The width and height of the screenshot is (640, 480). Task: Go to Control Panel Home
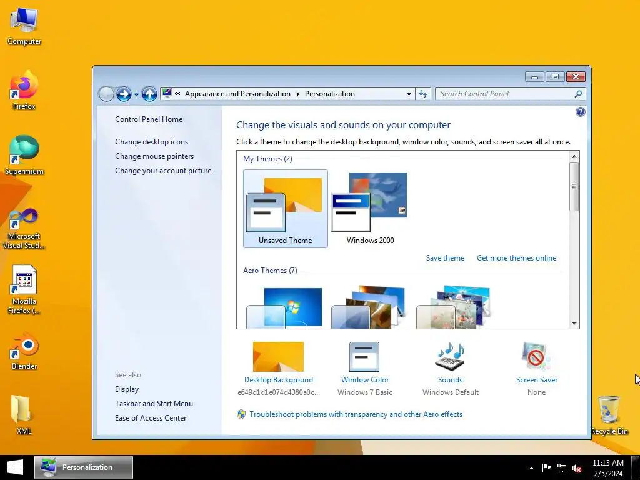pyautogui.click(x=149, y=119)
